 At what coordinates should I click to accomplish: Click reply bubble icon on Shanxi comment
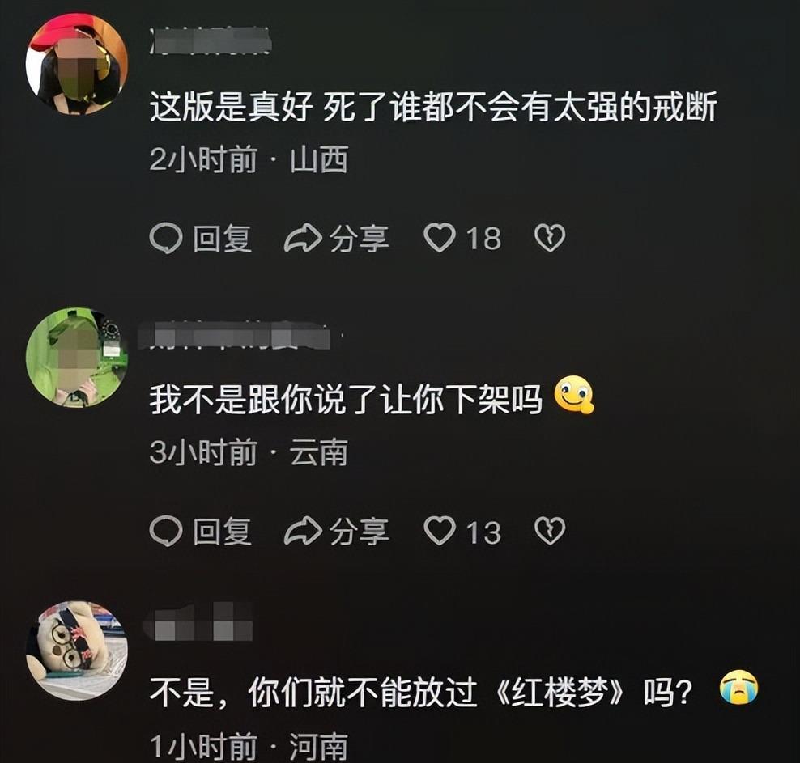166,239
